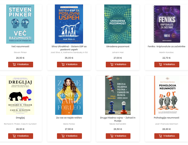Click cart icon under Druga hladna vojna
This screenshot has width=188, height=145.
(112, 136)
